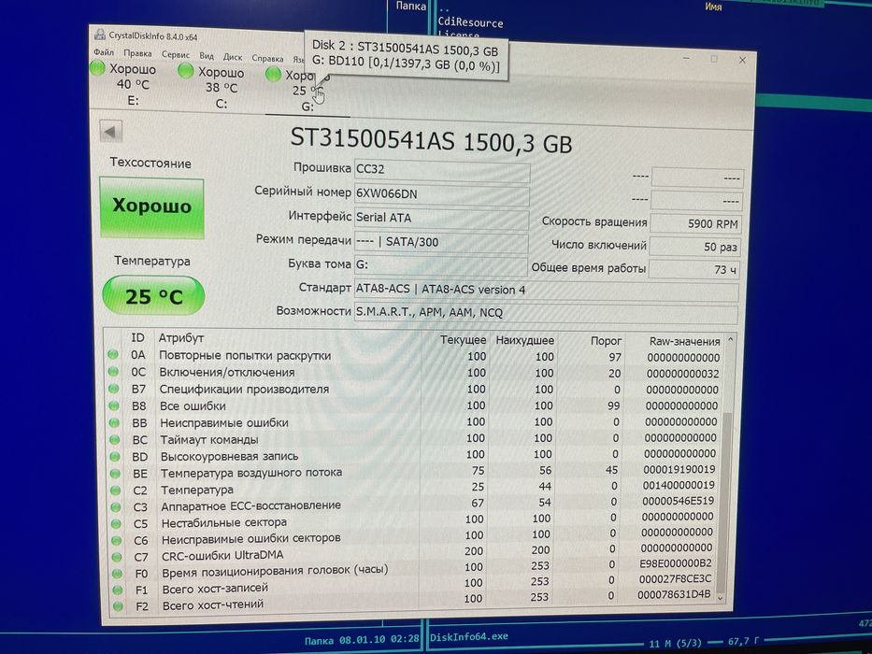This screenshot has width=872, height=654.
Task: Click green status orb for disk E:
Action: [97, 68]
